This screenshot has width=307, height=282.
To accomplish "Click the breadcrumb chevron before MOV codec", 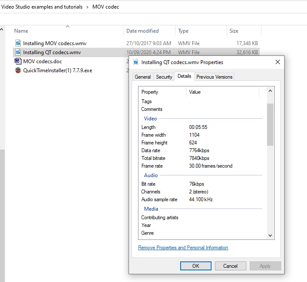I will click(87, 7).
